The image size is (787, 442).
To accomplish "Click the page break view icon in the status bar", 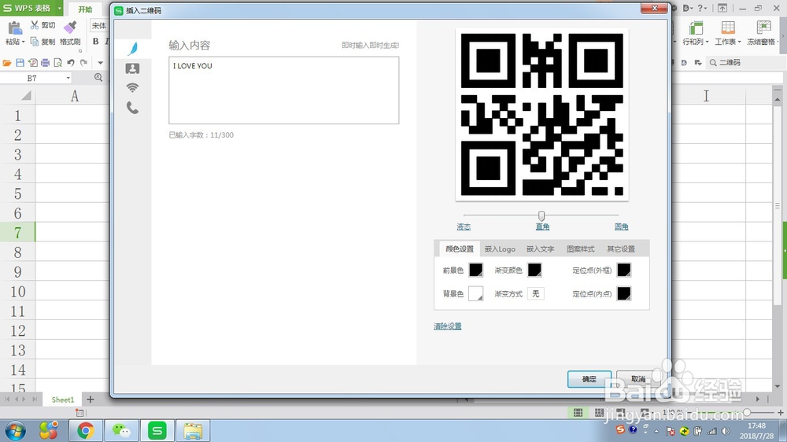I will click(599, 412).
